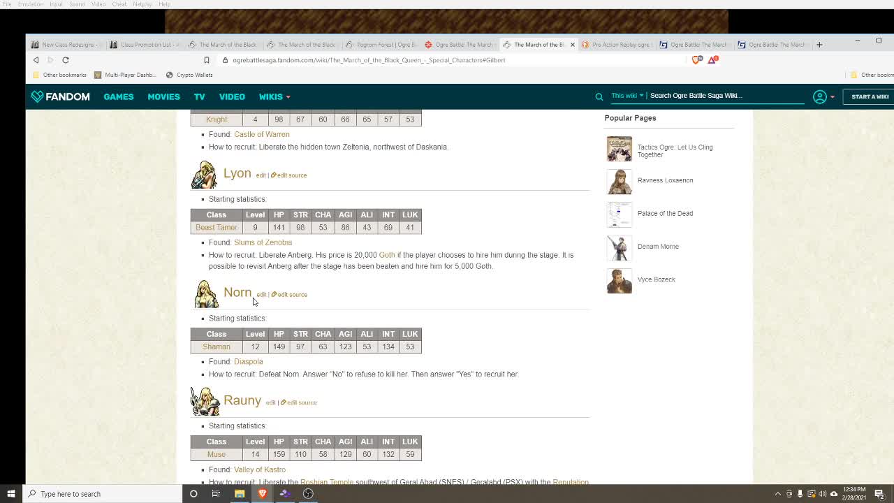Open the OBS taskbar icon
Image resolution: width=894 pixels, height=503 pixels.
click(308, 494)
